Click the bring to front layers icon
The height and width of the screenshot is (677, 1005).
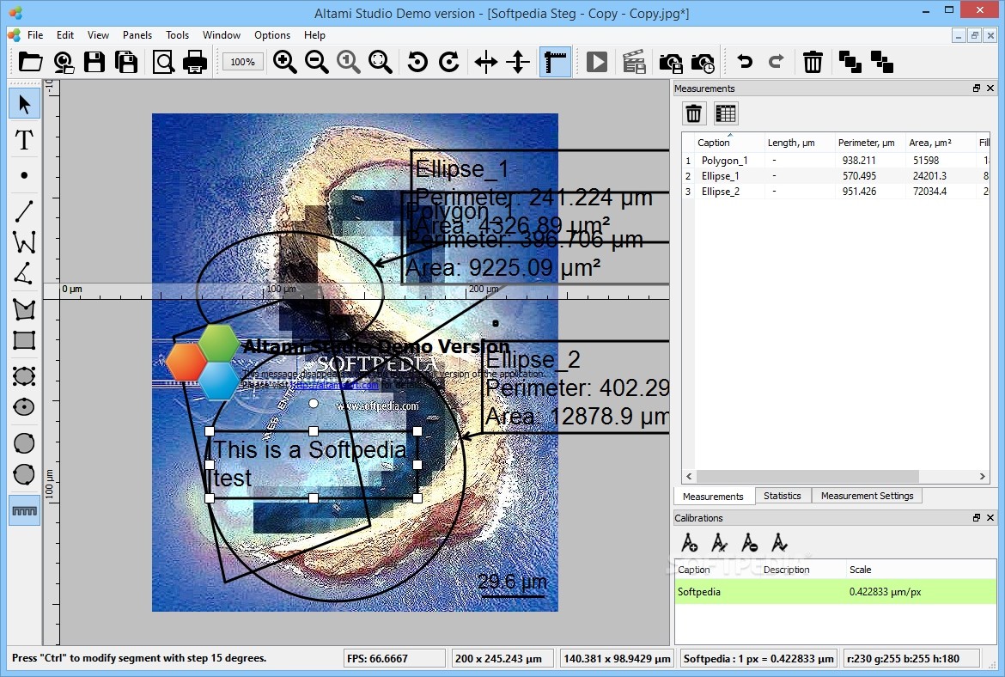[x=850, y=62]
